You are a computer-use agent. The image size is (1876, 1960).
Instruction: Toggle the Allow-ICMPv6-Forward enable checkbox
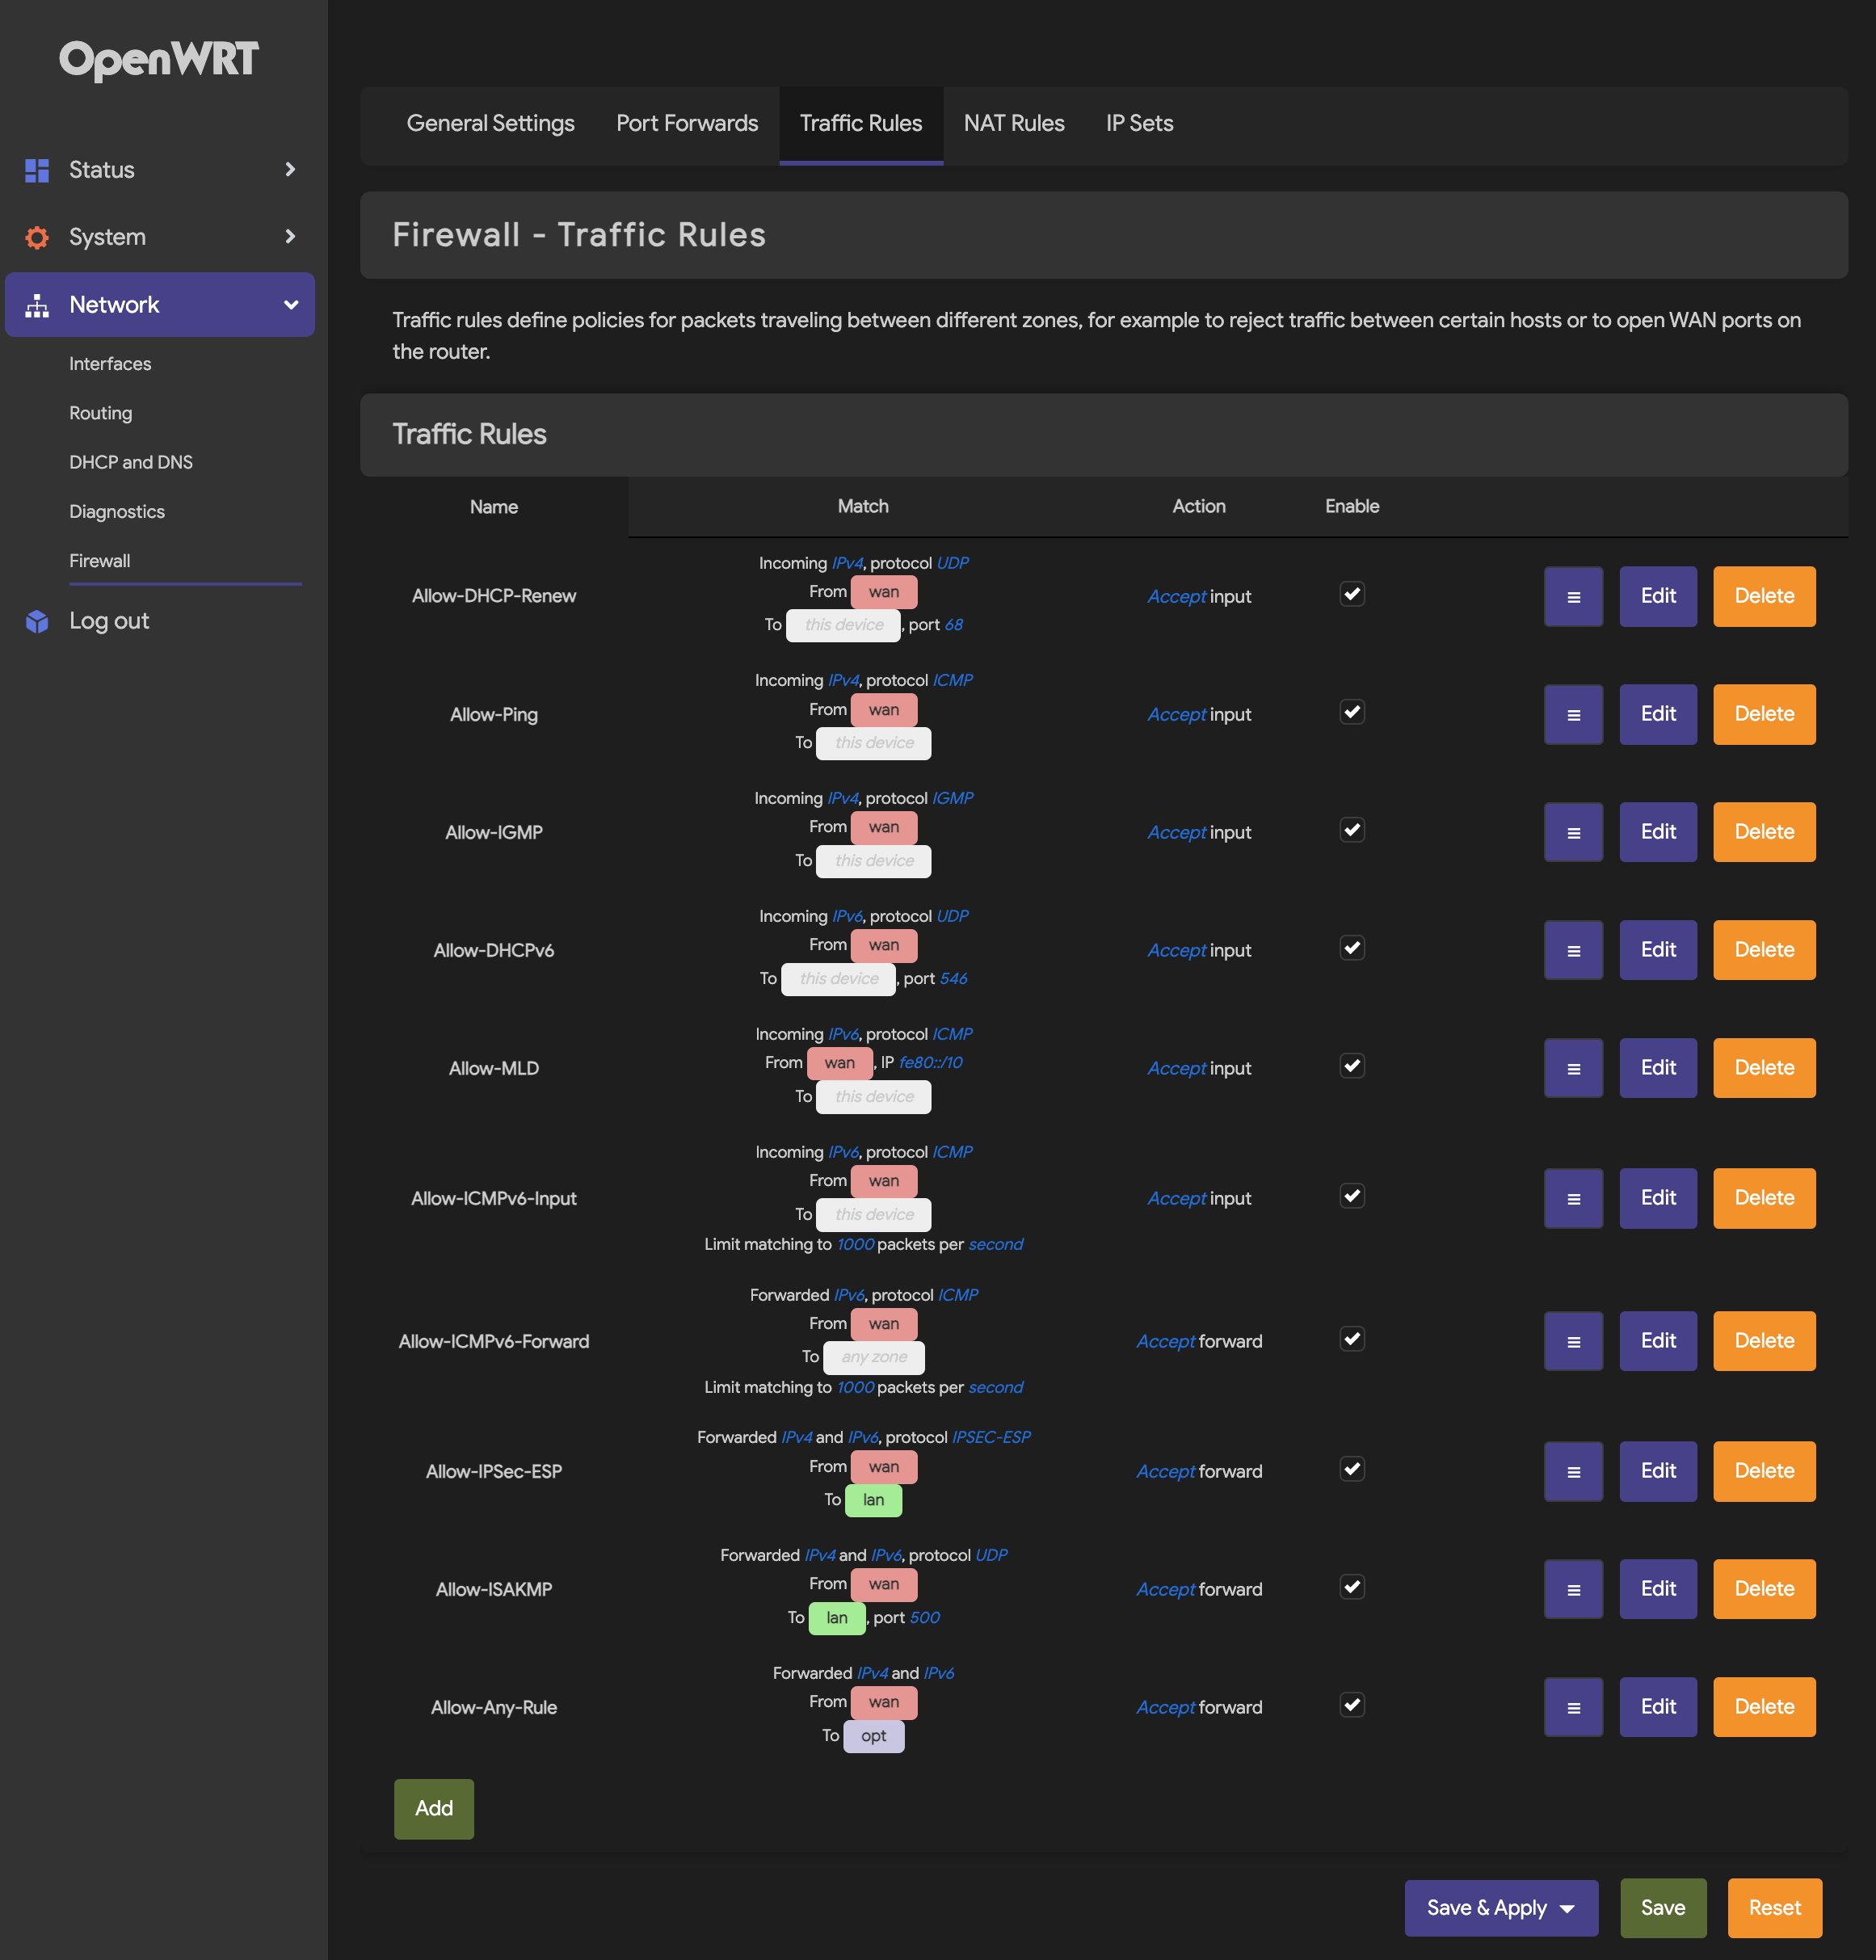(x=1352, y=1339)
